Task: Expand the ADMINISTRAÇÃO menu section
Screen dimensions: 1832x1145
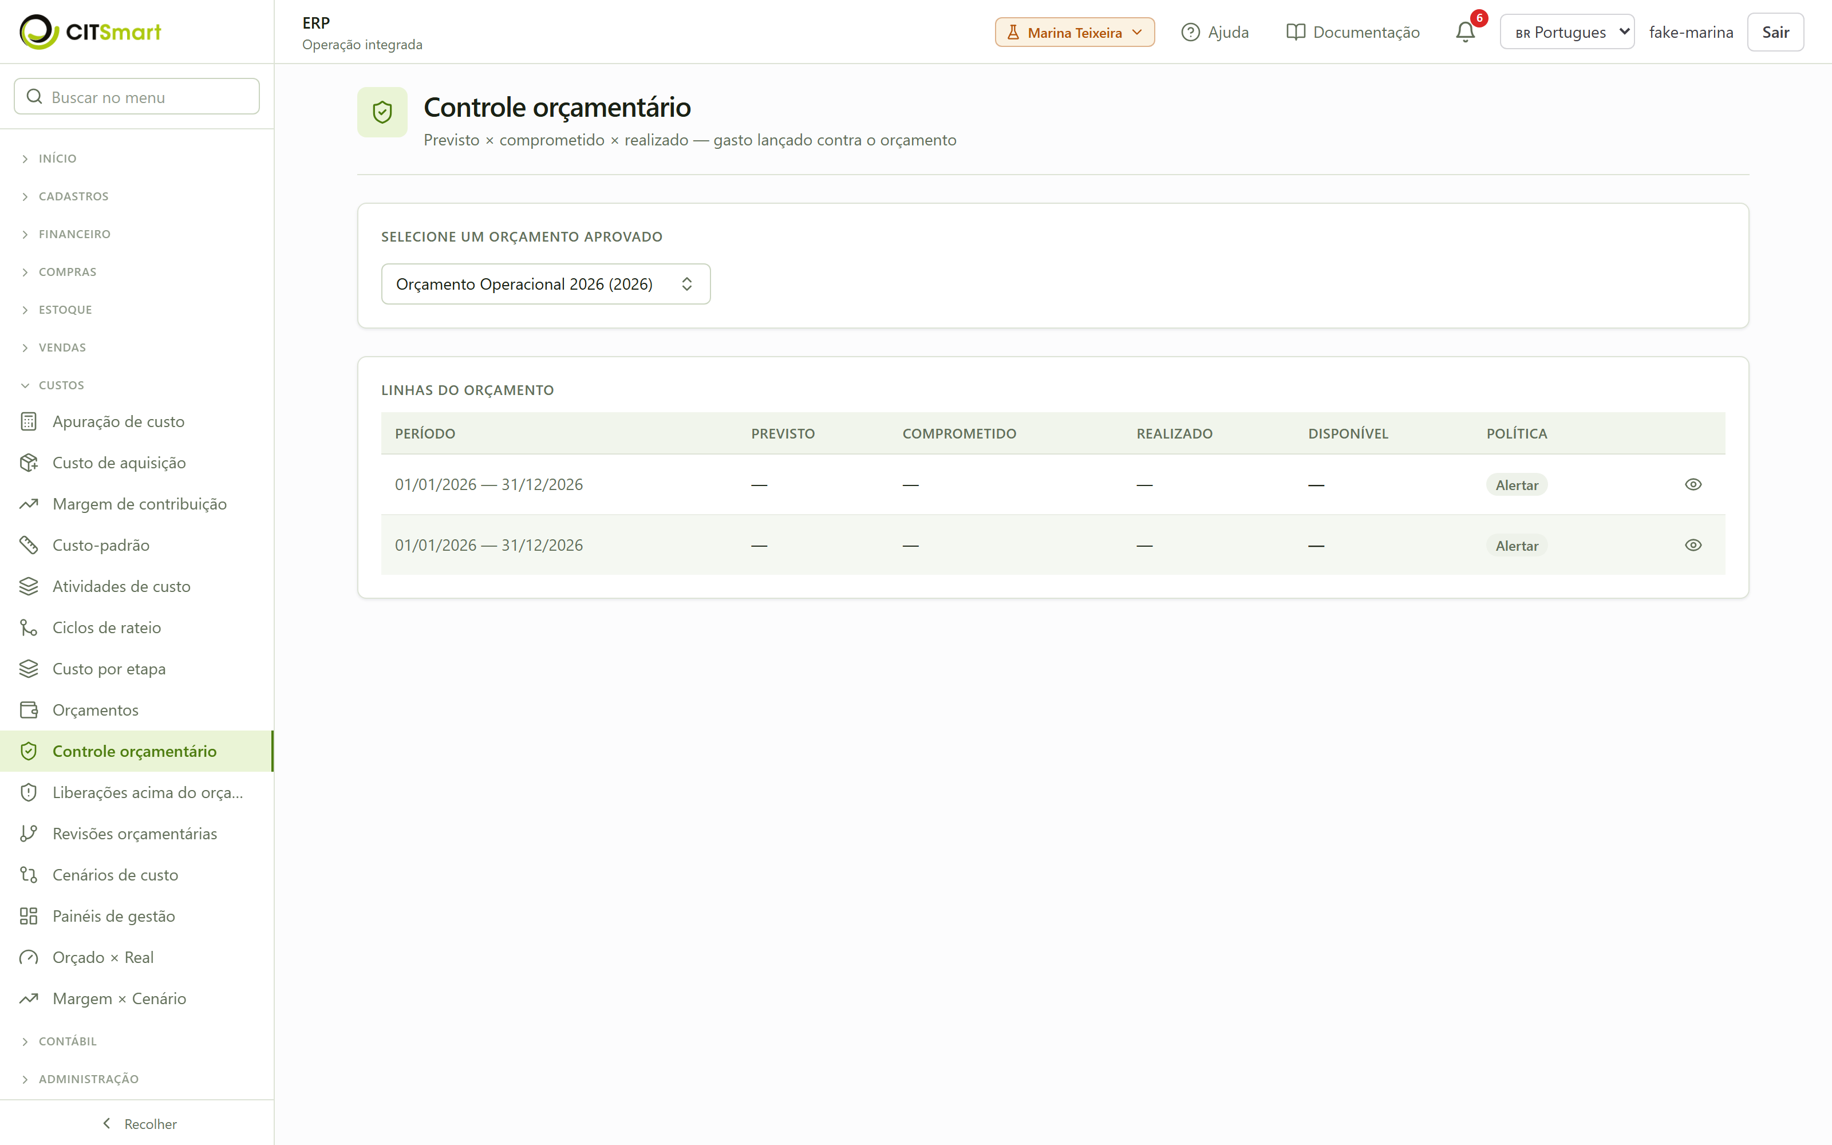Action: (89, 1079)
